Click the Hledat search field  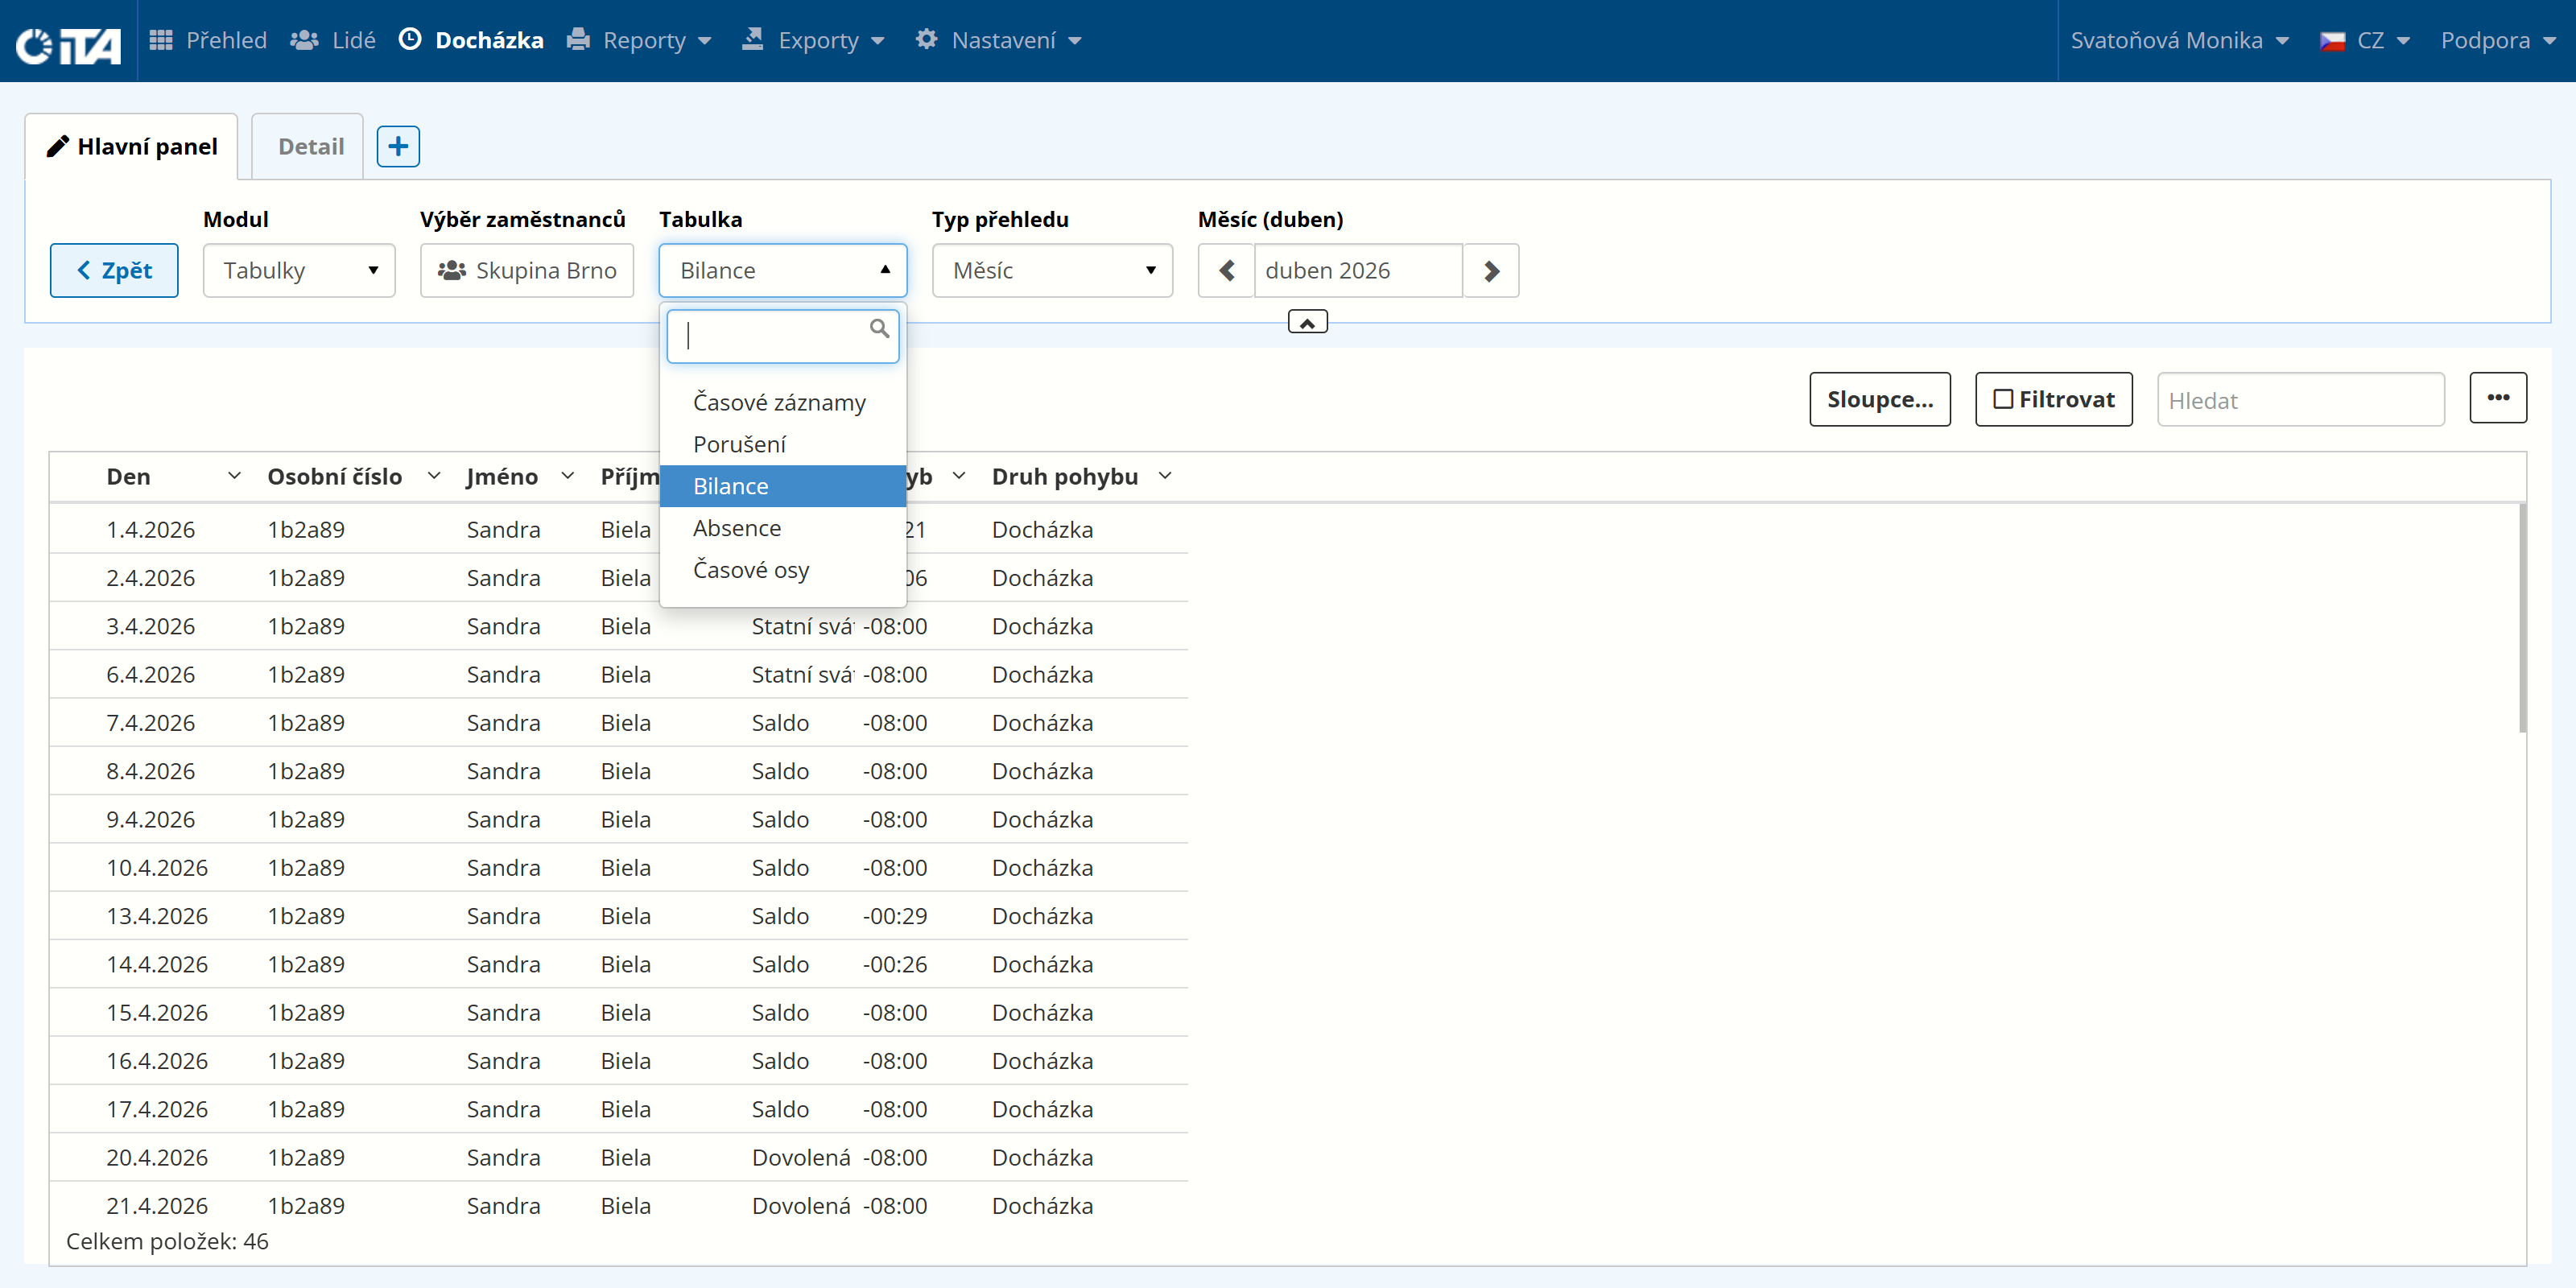(2301, 399)
